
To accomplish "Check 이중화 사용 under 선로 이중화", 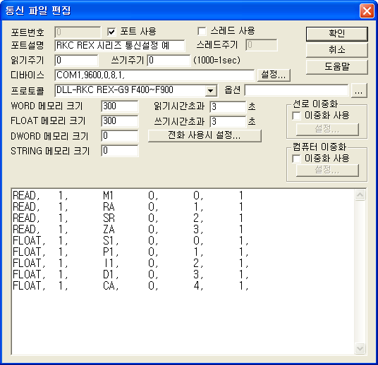I will coord(296,116).
